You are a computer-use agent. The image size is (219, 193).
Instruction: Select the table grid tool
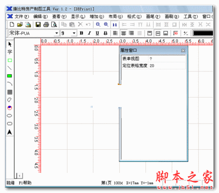(10, 92)
